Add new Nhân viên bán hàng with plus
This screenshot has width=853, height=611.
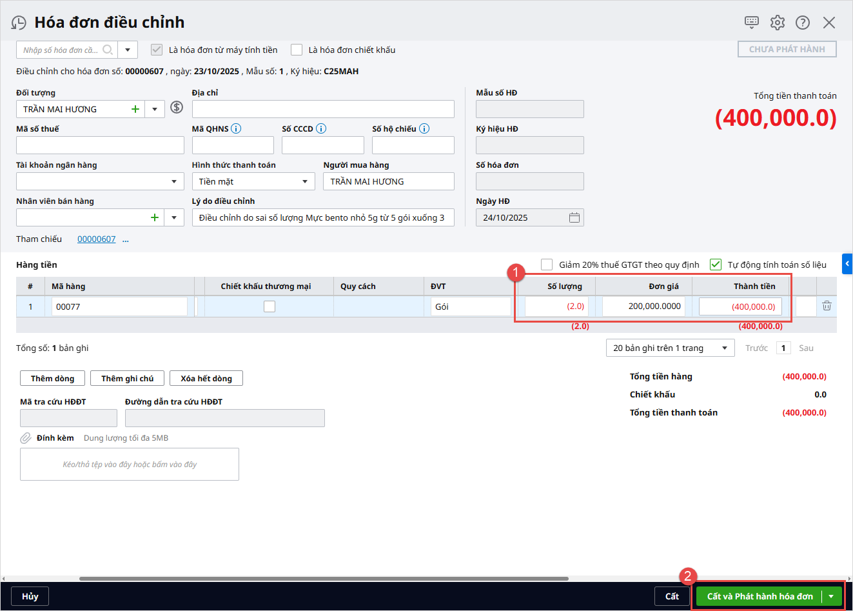[155, 217]
